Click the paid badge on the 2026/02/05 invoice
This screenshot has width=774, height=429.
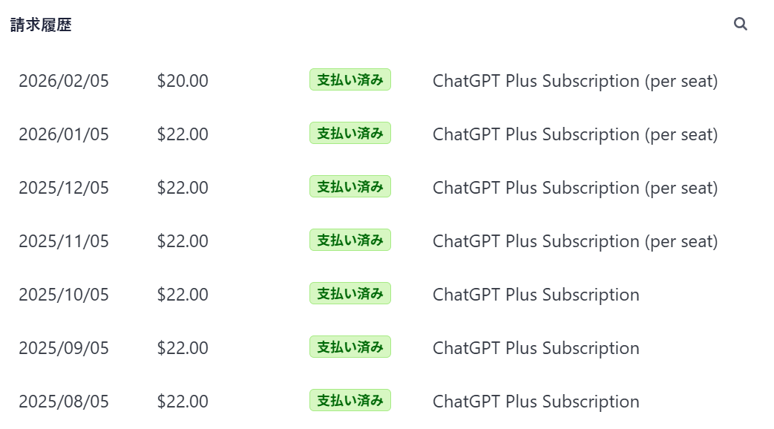(350, 80)
